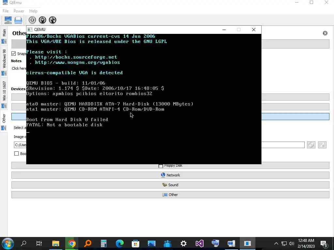The width and height of the screenshot is (334, 250).
Task: Select the Other vertical tab
Action: (4, 121)
